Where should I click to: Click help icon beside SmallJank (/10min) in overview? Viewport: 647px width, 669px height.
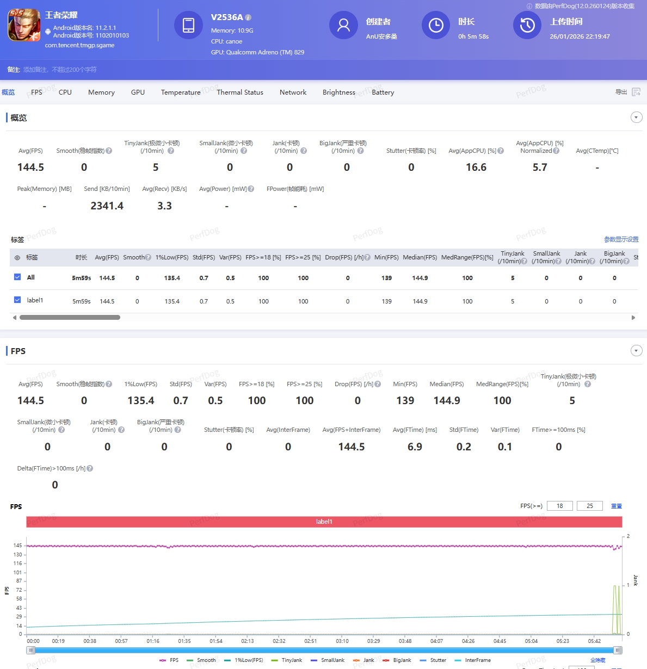pyautogui.click(x=244, y=151)
